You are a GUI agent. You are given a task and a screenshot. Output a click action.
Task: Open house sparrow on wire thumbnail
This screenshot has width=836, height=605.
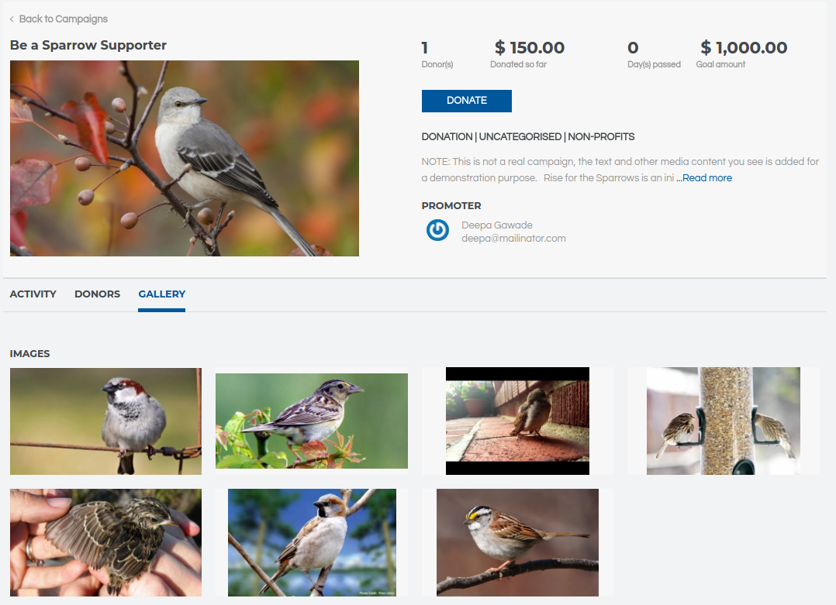point(105,421)
